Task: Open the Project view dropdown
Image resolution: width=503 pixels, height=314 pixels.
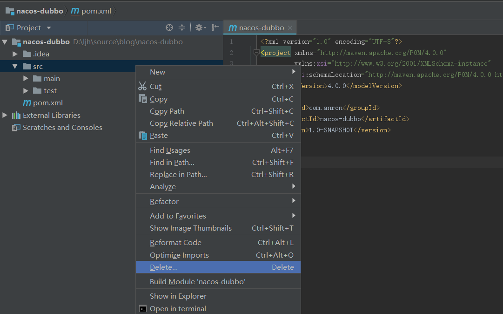Action: [x=49, y=28]
